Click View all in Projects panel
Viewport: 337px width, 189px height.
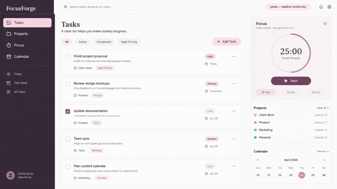323,108
